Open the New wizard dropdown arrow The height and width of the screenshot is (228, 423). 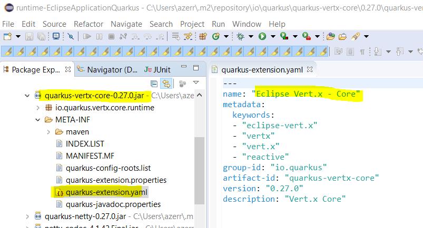(x=18, y=36)
